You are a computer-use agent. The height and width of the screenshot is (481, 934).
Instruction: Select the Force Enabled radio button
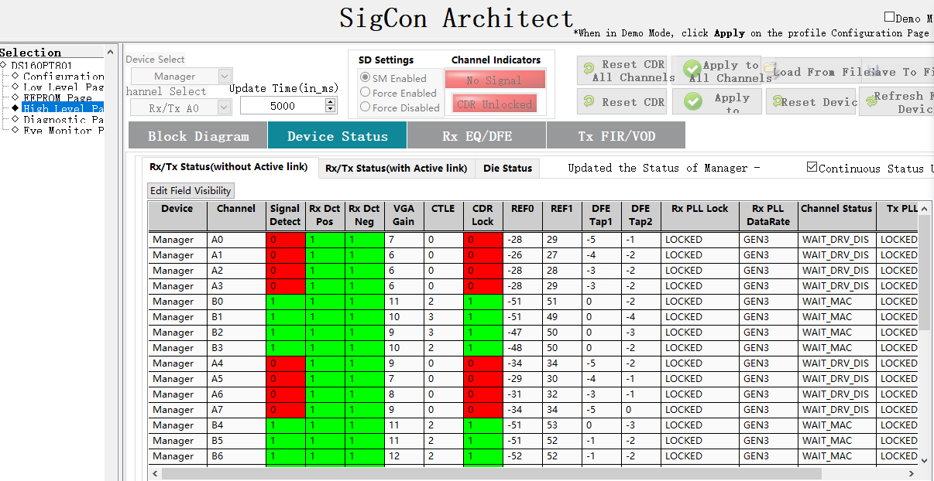[x=366, y=93]
